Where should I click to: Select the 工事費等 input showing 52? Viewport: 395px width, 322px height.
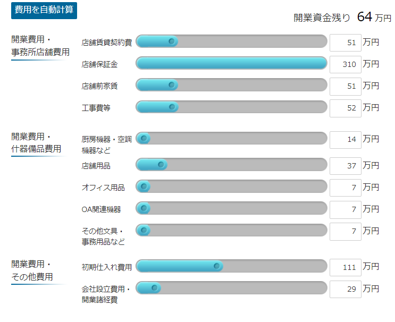(346, 108)
